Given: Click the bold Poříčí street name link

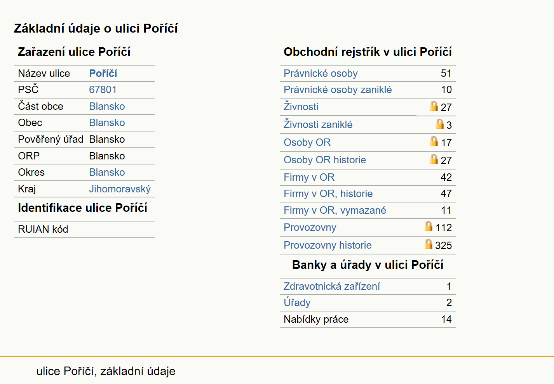Looking at the screenshot, I should click(x=103, y=73).
